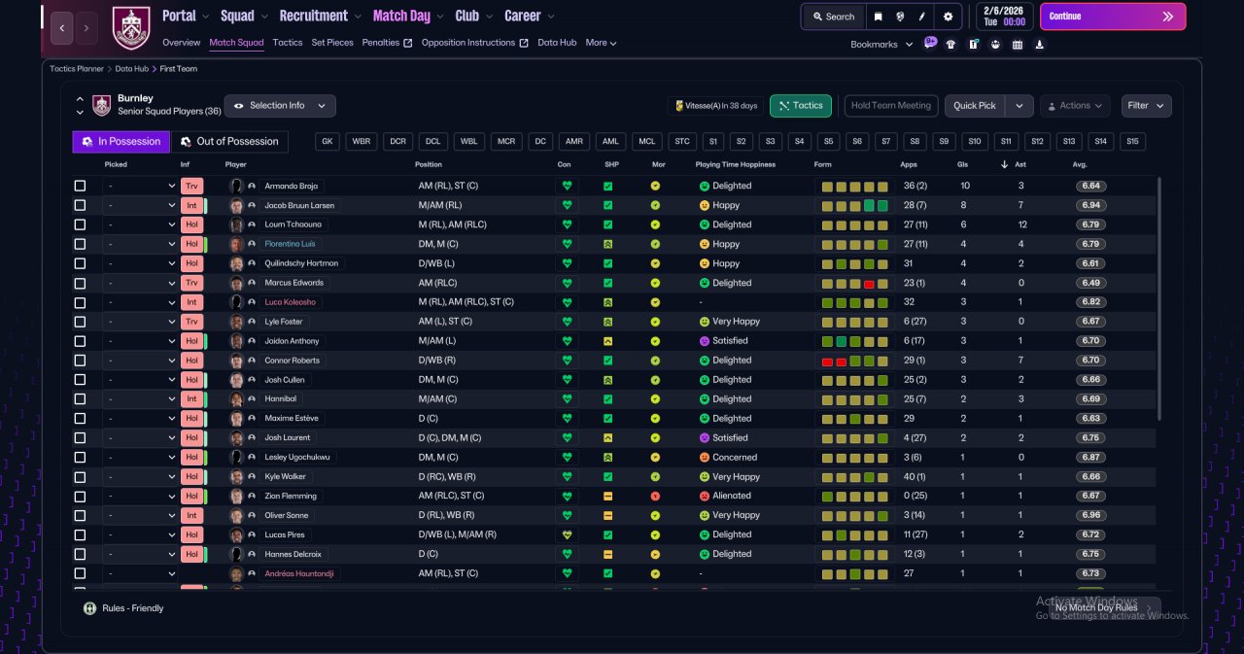Open the messages inbox icon with 9+ badge

(930, 43)
